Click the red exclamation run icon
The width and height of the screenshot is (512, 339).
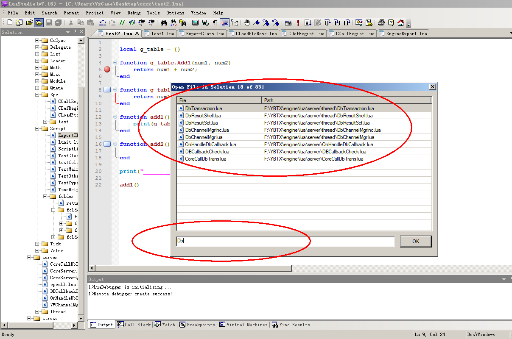point(298,22)
